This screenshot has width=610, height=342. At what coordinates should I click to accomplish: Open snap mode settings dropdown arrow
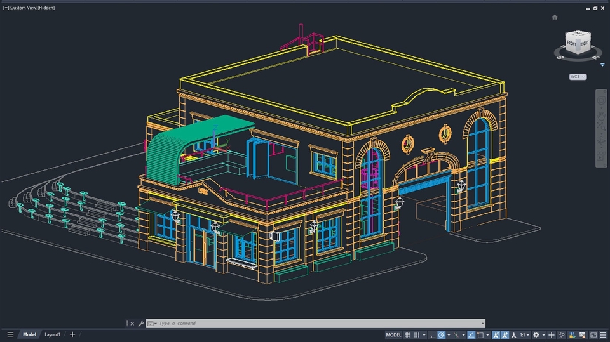[424, 334]
